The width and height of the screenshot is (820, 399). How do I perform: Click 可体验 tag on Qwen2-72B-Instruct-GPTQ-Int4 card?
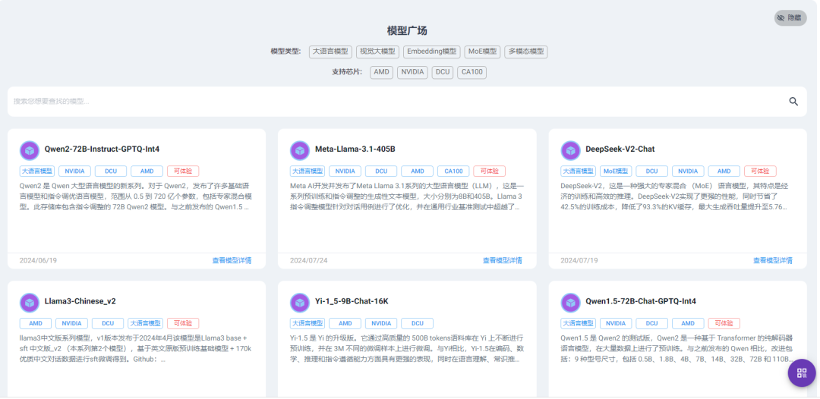[183, 171]
